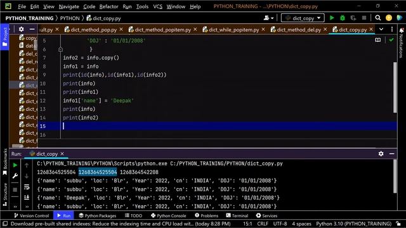Click the editor vertical scrollbar
406x228 pixels.
tap(395, 87)
